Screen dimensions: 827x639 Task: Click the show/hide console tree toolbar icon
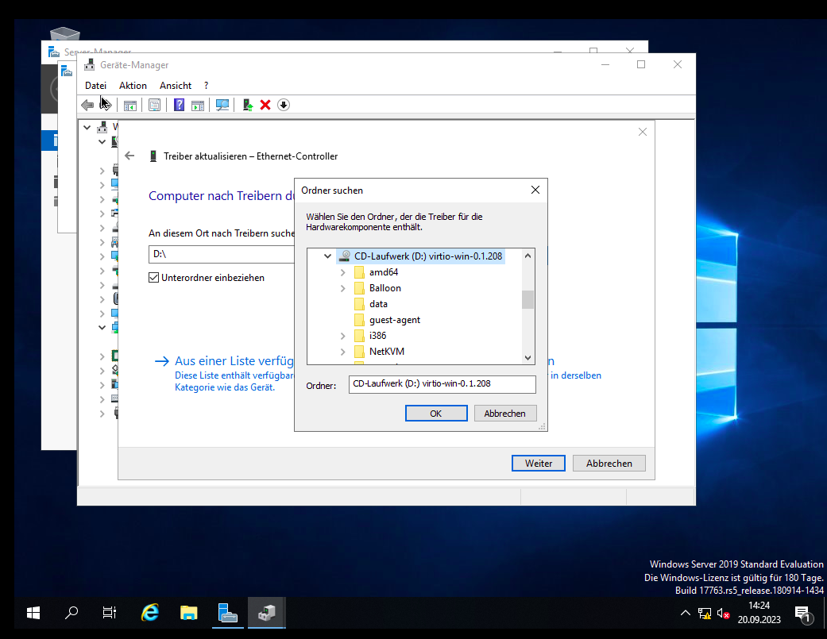click(129, 105)
